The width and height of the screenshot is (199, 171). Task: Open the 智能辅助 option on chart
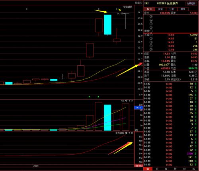128,7
